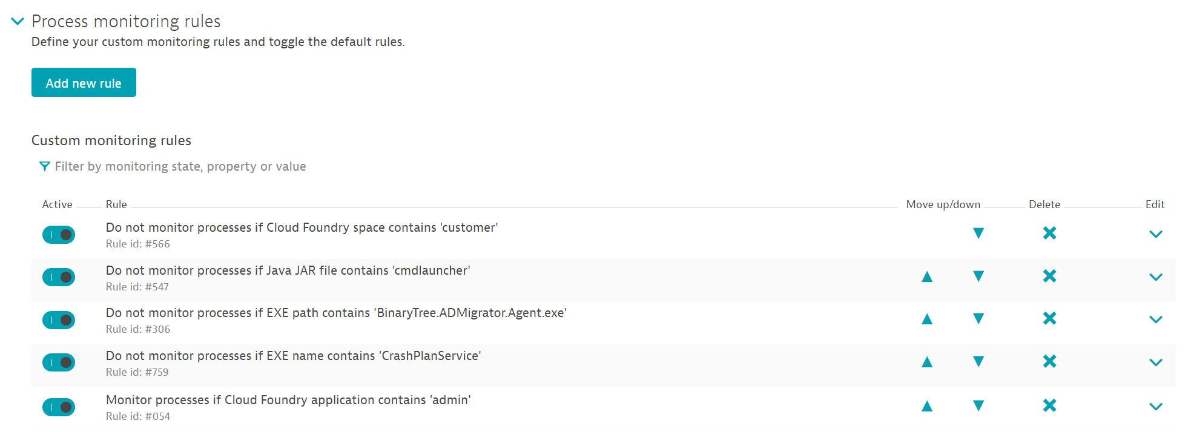Viewport: 1191px width, 432px height.
Task: Move the 'cmdlaunch­er' JAR rule up
Action: 926,277
